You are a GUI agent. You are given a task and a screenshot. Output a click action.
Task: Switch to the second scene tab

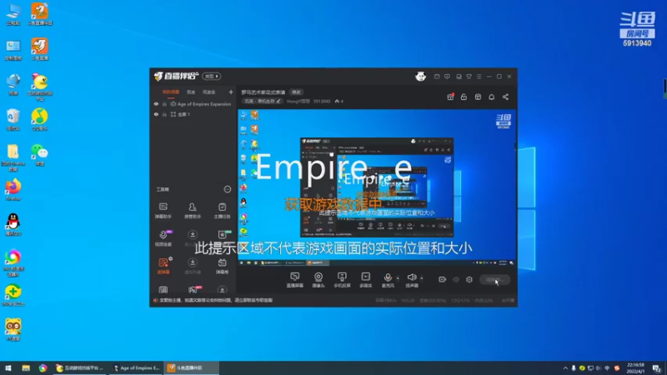point(191,92)
